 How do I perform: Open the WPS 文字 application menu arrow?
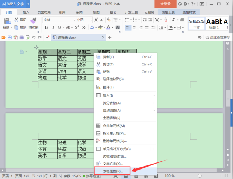coord(28,4)
